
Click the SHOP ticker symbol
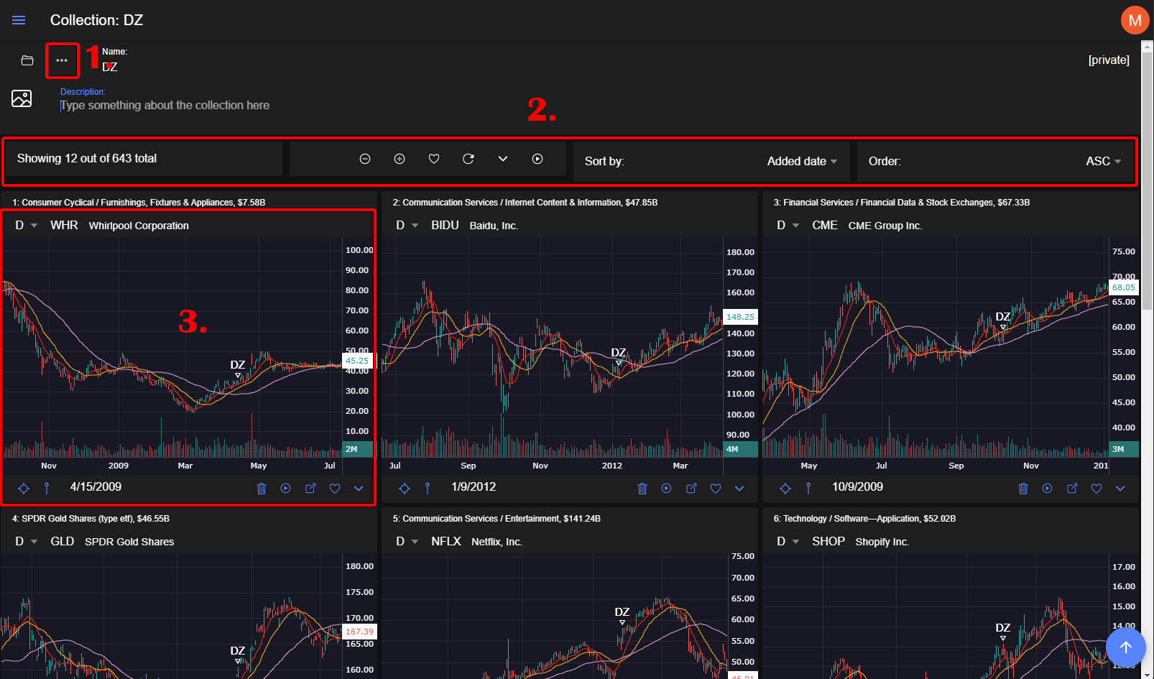click(x=828, y=542)
